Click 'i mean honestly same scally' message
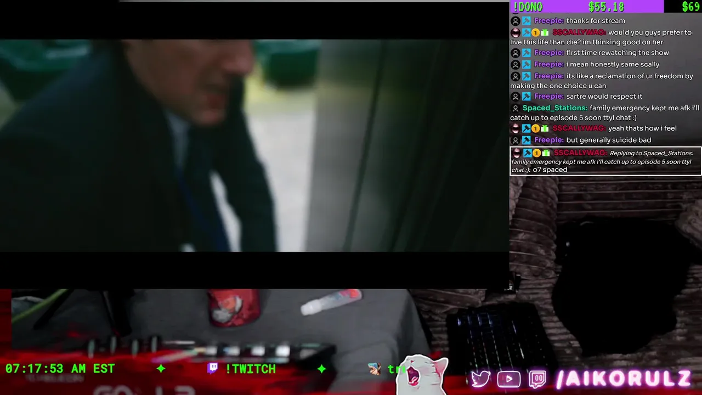The height and width of the screenshot is (395, 702). 613,64
